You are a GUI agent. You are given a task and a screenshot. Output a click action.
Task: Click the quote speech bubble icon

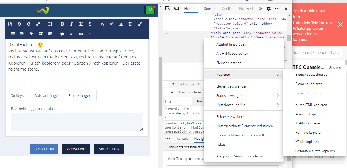[62, 34]
